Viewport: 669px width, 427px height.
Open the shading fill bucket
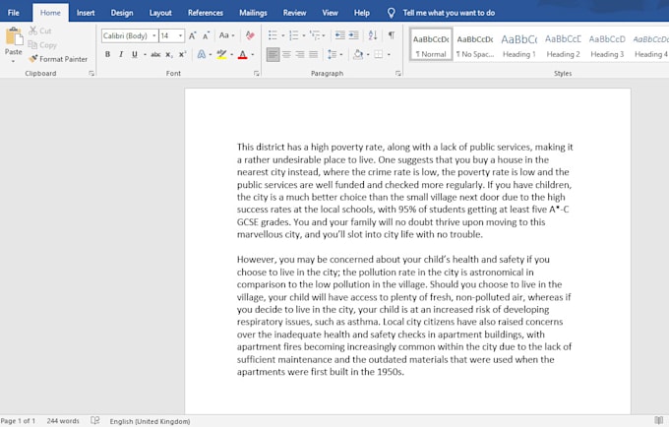(x=358, y=54)
